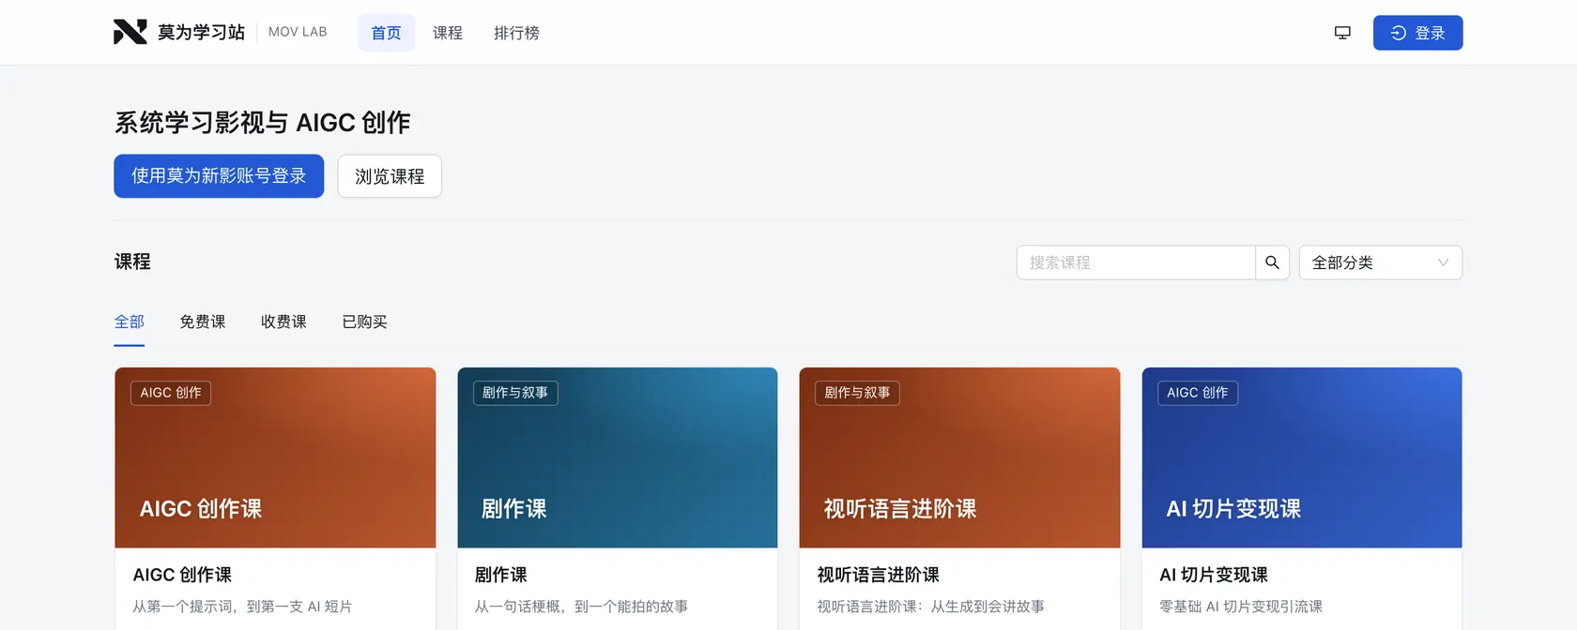Click the 剧作与叙事 tag on 剧作课 card
The width and height of the screenshot is (1577, 630).
tap(515, 393)
